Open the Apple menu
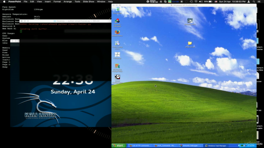The image size is (264, 148). [4, 2]
